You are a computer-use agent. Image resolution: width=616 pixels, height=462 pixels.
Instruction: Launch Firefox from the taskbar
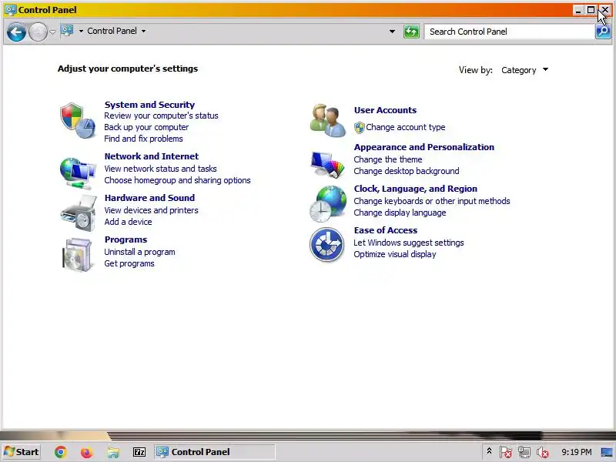pos(86,452)
